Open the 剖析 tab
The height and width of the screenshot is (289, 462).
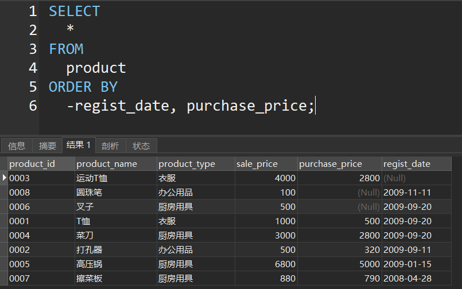(110, 146)
